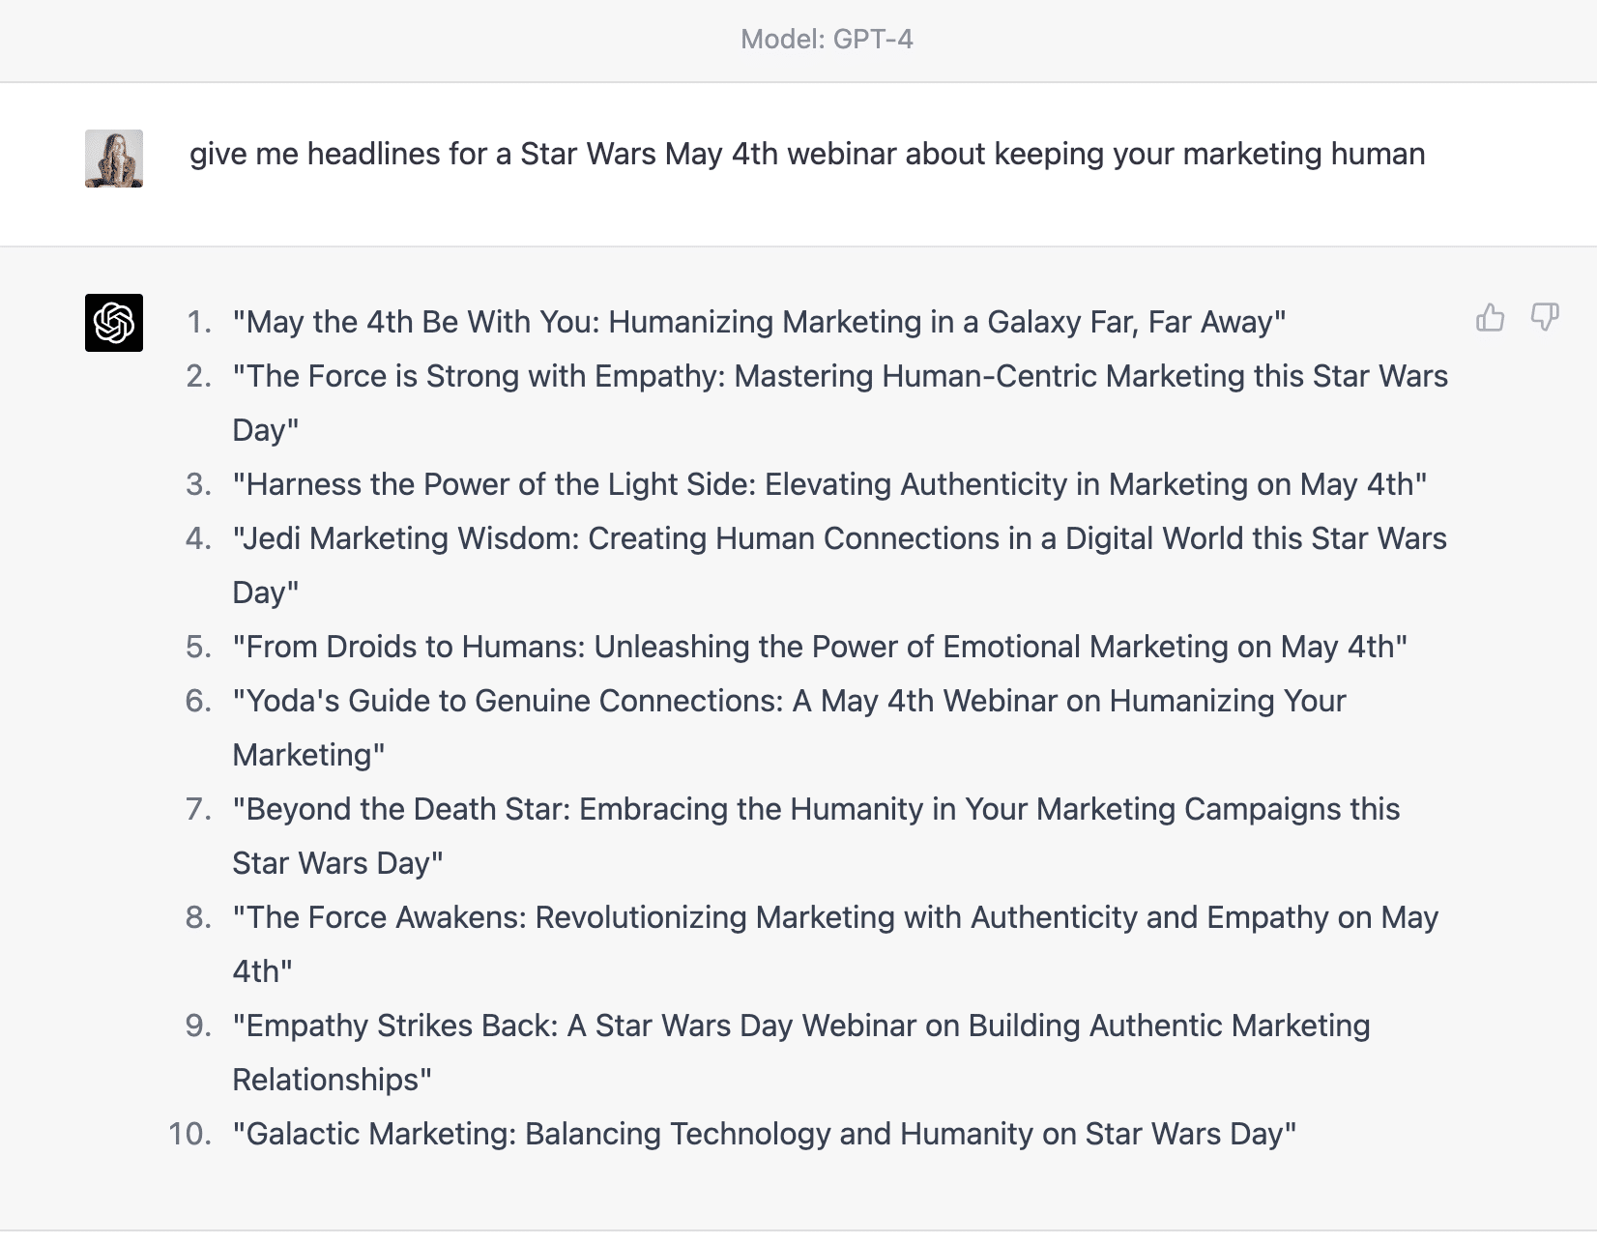Click the number 10 list marker

pyautogui.click(x=190, y=1134)
